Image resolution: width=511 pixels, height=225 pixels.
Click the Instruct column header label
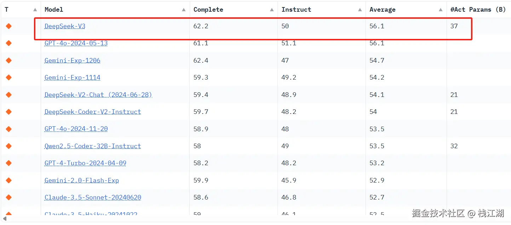296,10
